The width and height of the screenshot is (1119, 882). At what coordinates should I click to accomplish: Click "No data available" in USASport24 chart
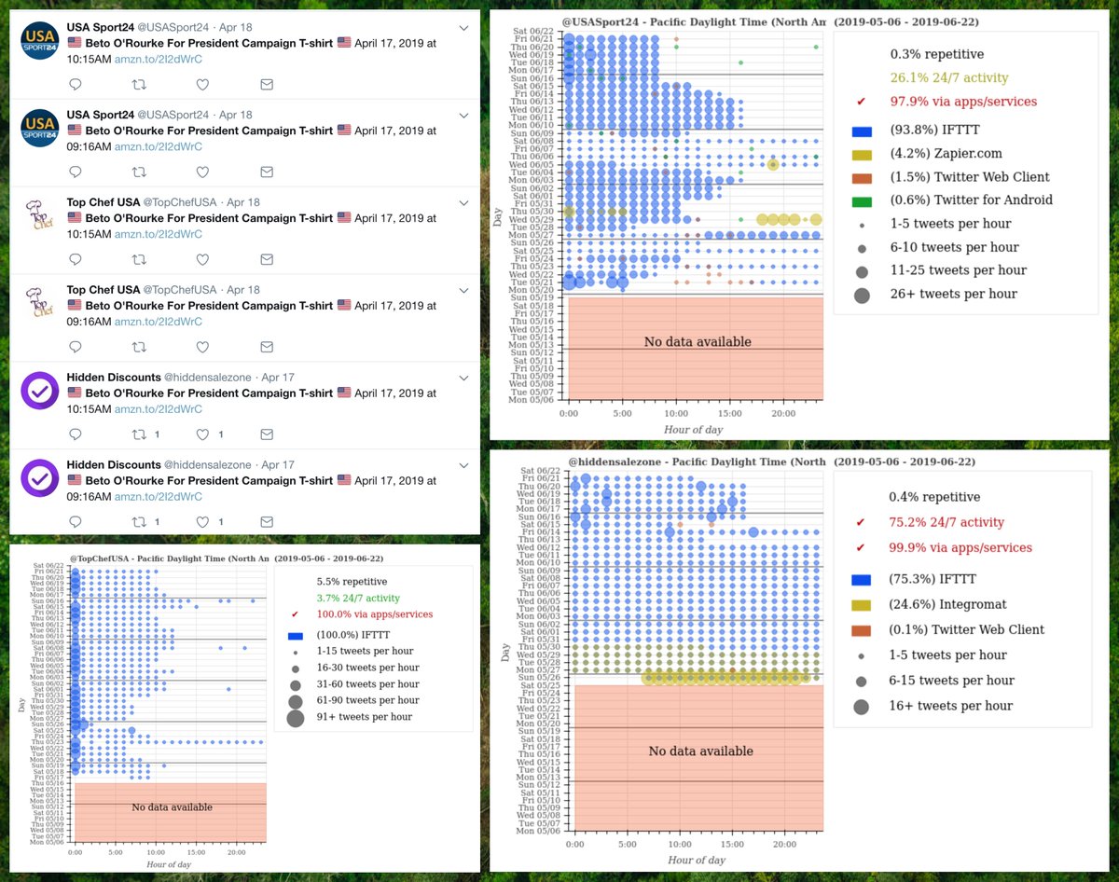point(698,341)
